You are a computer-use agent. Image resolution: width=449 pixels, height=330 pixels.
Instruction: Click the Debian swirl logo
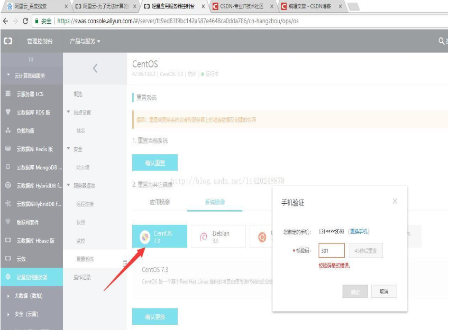tap(203, 237)
